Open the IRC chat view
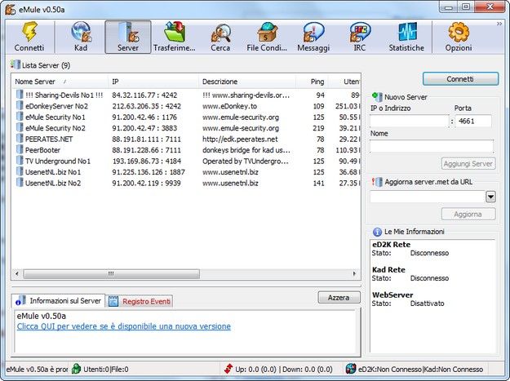This screenshot has height=381, width=510. [x=360, y=37]
